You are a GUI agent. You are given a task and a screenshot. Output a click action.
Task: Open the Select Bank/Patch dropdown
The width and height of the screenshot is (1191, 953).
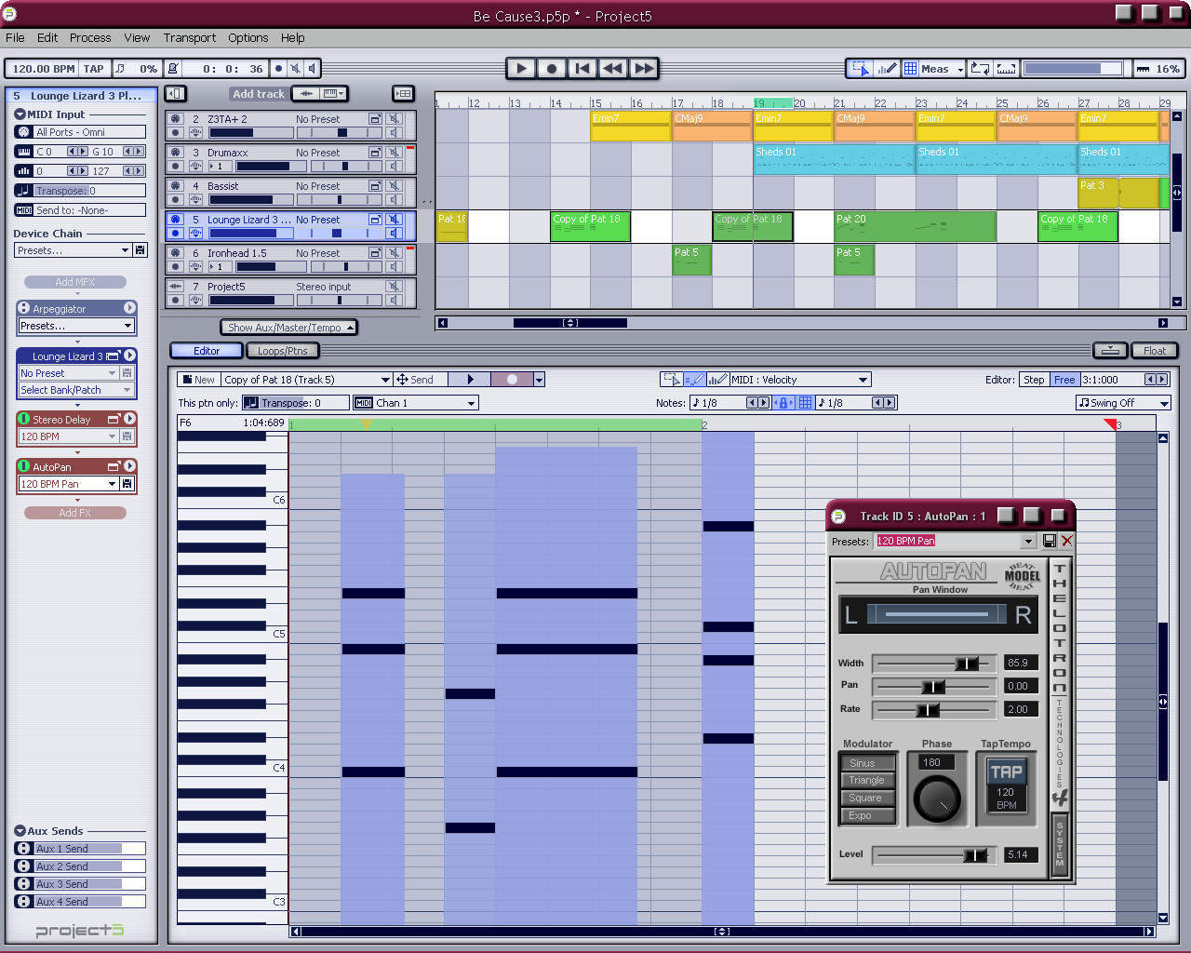[x=76, y=390]
